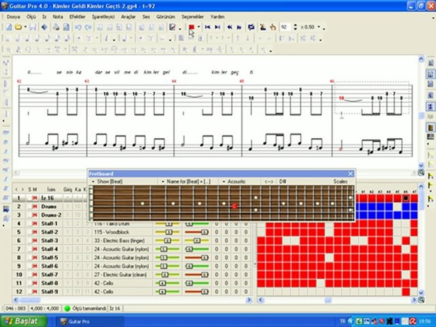Click top icon in right sidebar

click(431, 63)
